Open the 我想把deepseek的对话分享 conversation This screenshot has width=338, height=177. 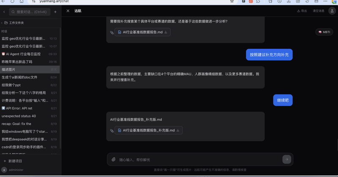click(30, 139)
